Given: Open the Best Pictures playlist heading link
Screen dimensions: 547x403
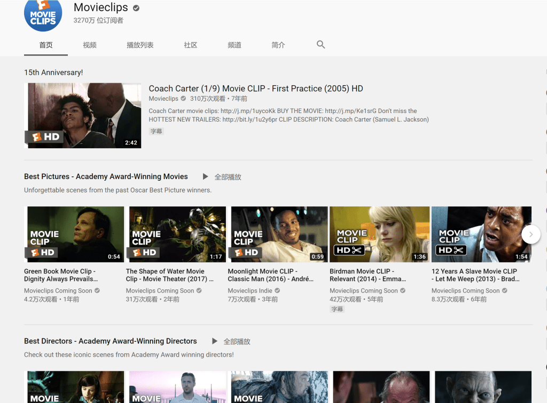Looking at the screenshot, I should pos(106,176).
